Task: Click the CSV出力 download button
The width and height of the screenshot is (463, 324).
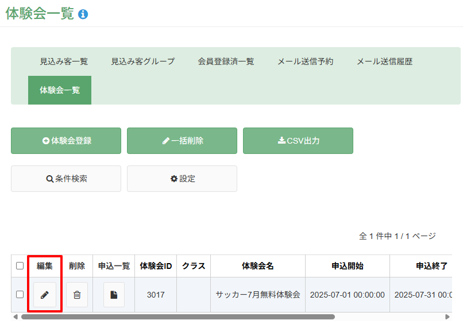Action: click(298, 141)
